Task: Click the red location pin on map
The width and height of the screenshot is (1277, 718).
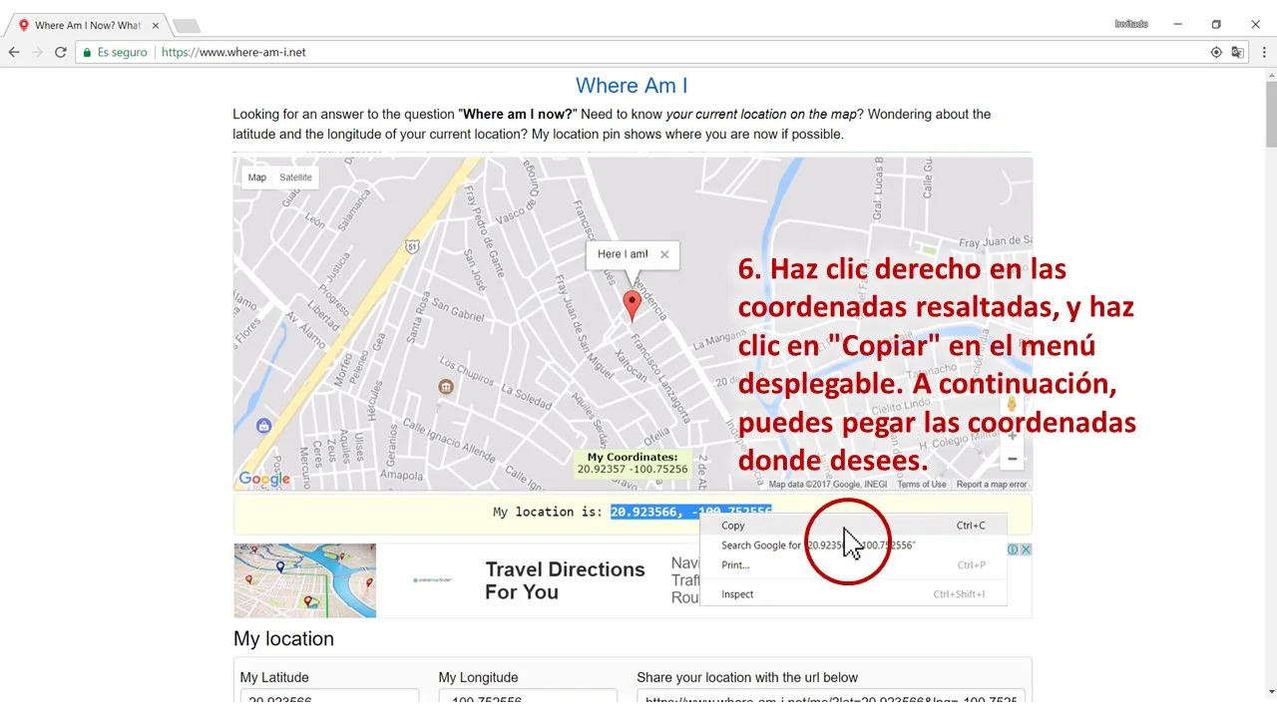Action: coord(632,306)
